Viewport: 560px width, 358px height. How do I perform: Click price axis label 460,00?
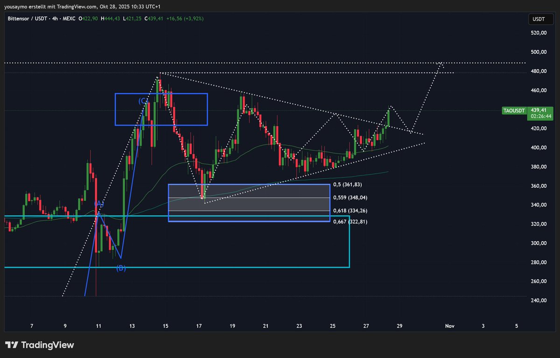(538, 90)
